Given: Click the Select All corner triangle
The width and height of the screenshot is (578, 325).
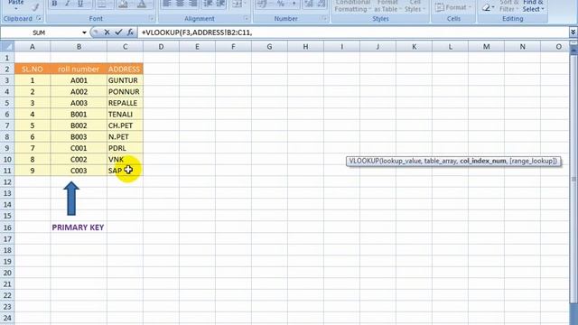Looking at the screenshot, I should (7, 47).
